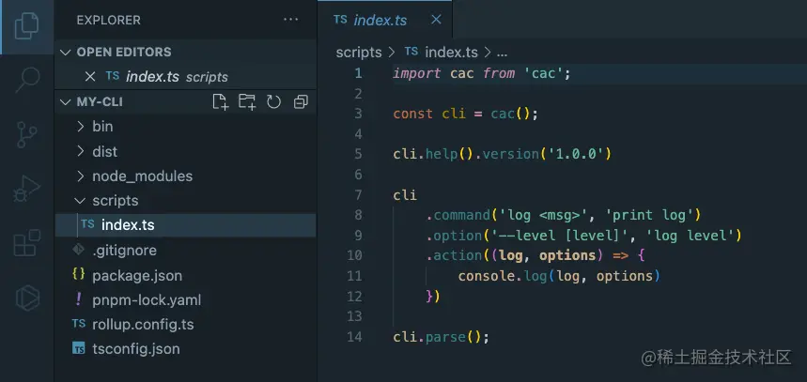Screen dimensions: 807x382
Task: Click 'cac' string on import line
Action: click(x=544, y=73)
